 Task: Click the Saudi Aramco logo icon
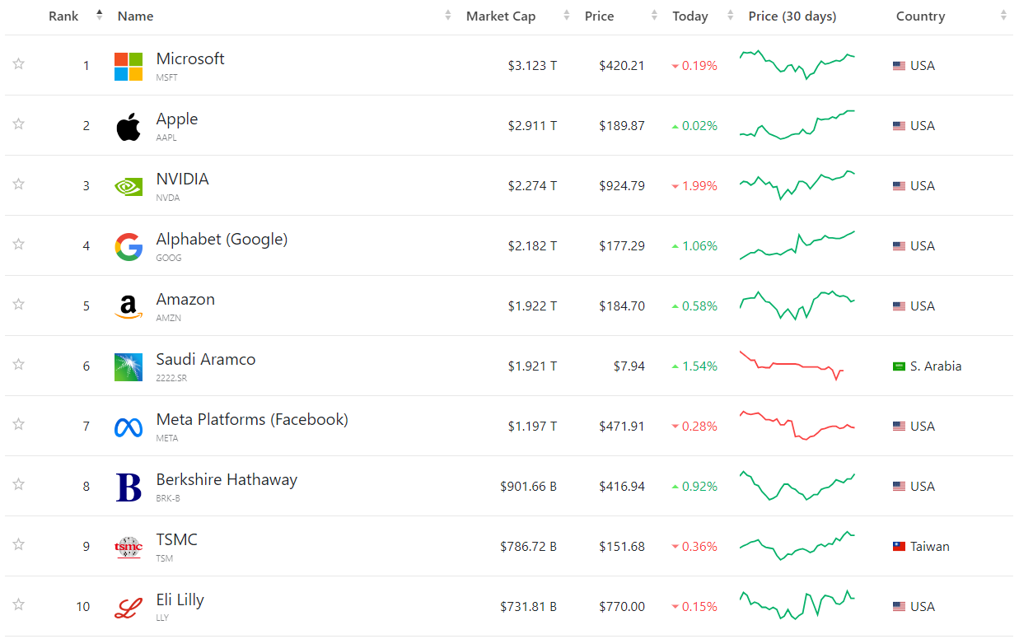[129, 367]
